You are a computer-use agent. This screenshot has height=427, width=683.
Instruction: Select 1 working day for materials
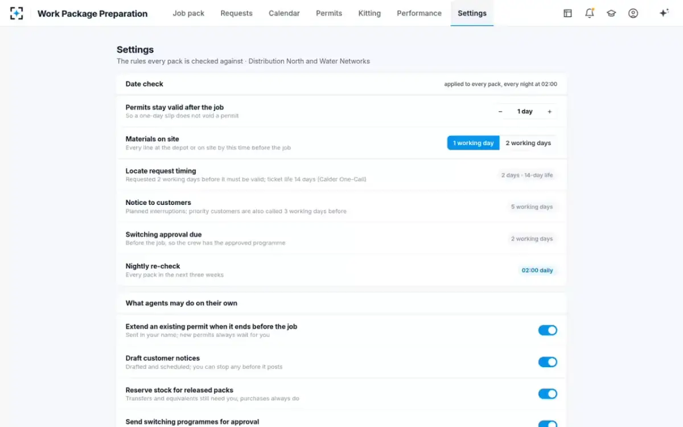point(474,143)
